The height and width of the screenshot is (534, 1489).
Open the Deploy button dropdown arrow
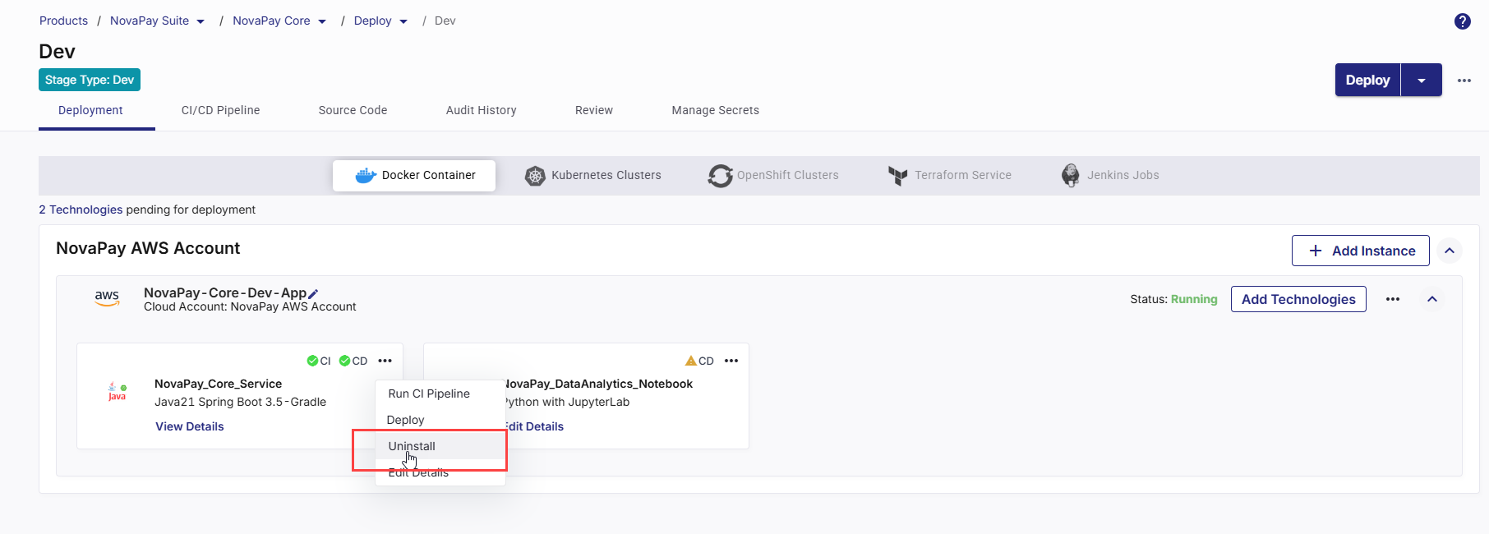tap(1421, 81)
